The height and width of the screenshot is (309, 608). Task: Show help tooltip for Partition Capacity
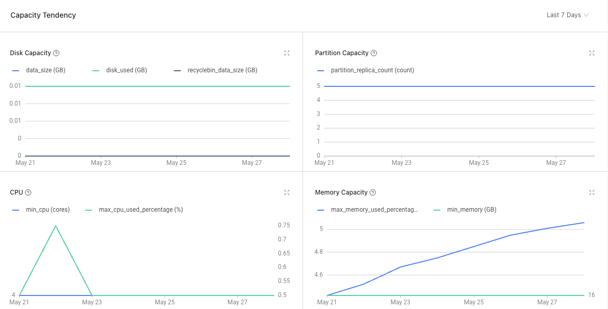point(374,53)
